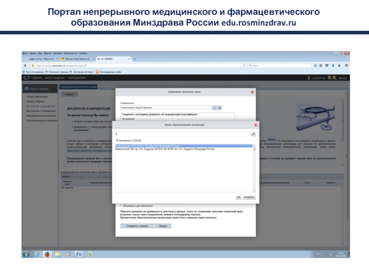The height and width of the screenshot is (277, 369).
Task: Click the organization search input field
Action: click(x=182, y=134)
